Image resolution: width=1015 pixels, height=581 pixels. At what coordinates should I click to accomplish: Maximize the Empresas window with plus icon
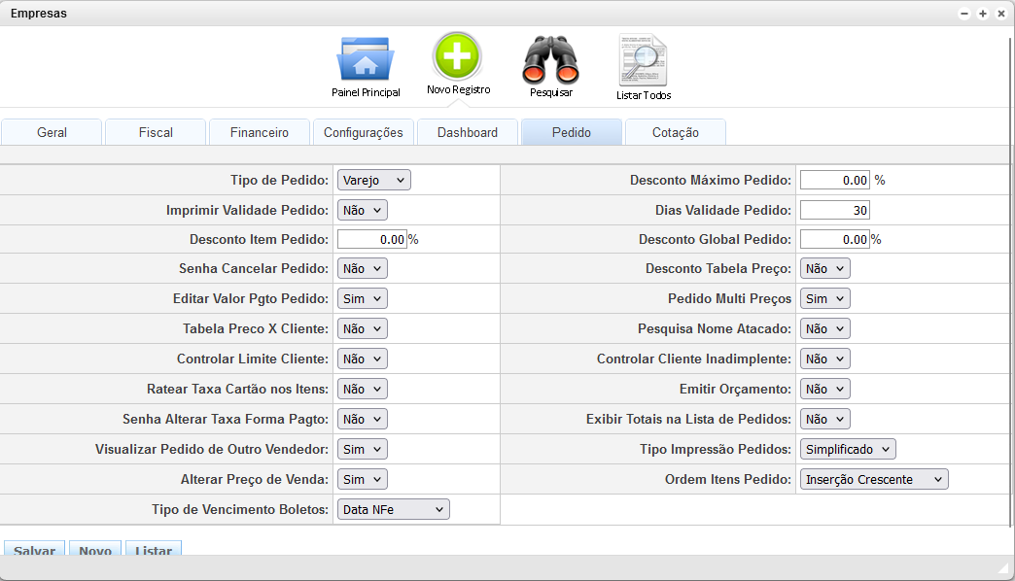coord(983,14)
